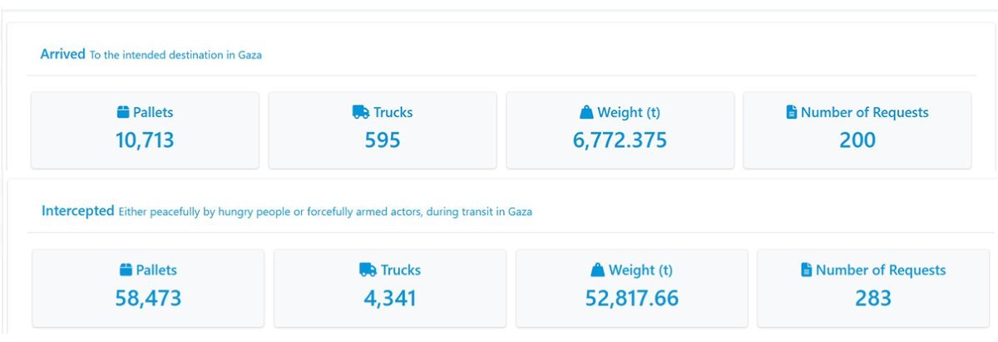Click the truck icon in Intercepted section
Viewport: 998px width, 342px height.
[368, 270]
